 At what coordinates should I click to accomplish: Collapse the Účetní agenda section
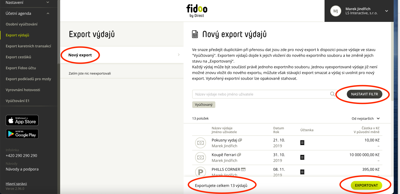(x=48, y=13)
